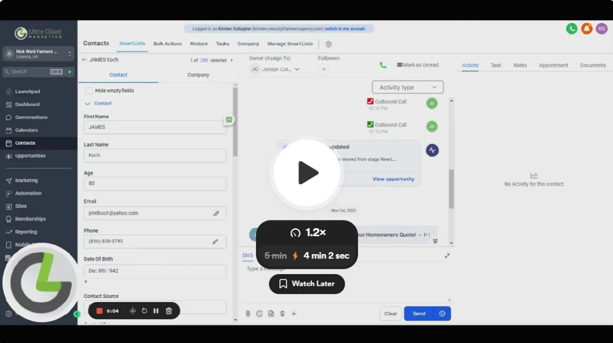Open the Restore tab
The width and height of the screenshot is (613, 343).
click(199, 44)
